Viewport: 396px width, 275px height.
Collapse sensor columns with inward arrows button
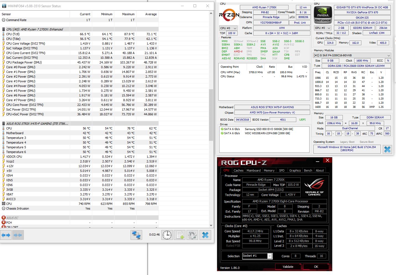click(x=18, y=235)
